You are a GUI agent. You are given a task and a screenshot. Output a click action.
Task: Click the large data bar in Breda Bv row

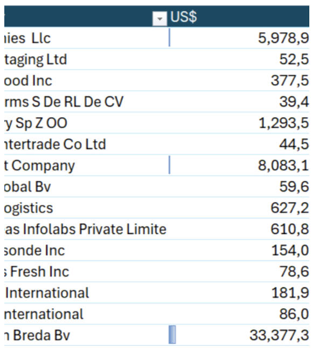click(x=172, y=335)
